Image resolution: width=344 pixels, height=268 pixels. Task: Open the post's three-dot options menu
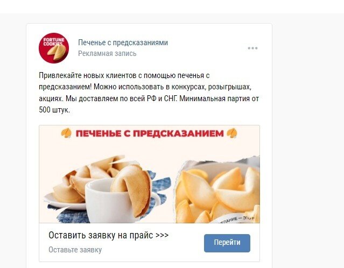(x=252, y=48)
